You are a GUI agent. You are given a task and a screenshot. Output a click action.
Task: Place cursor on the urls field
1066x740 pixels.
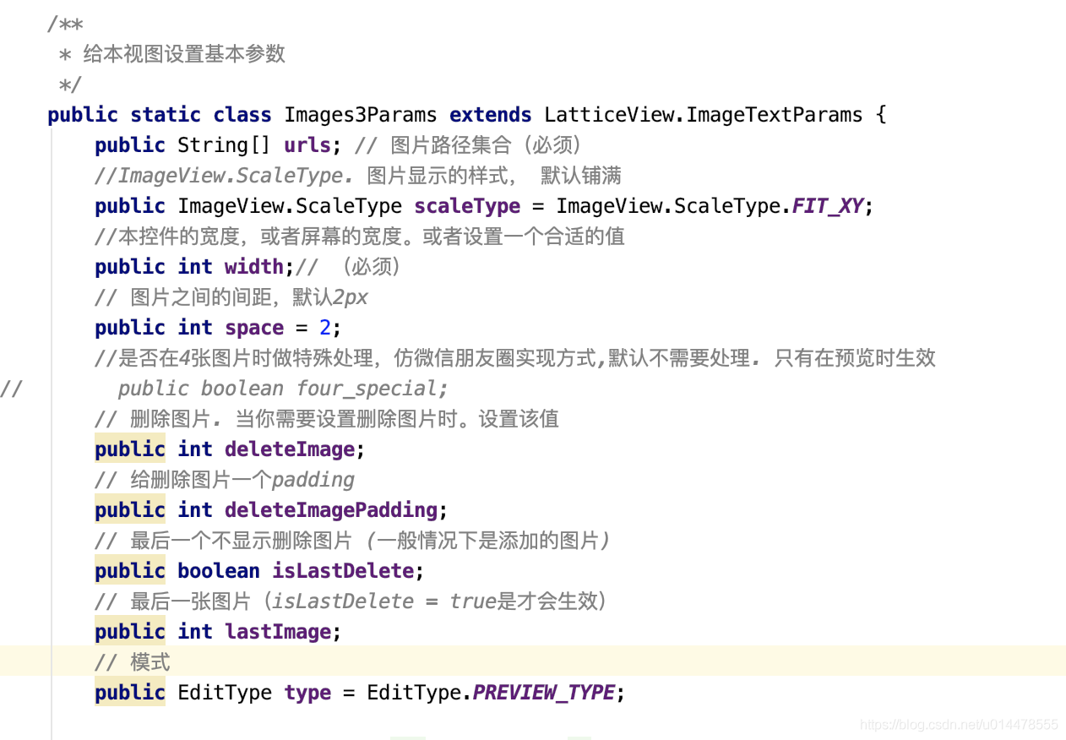(x=307, y=145)
